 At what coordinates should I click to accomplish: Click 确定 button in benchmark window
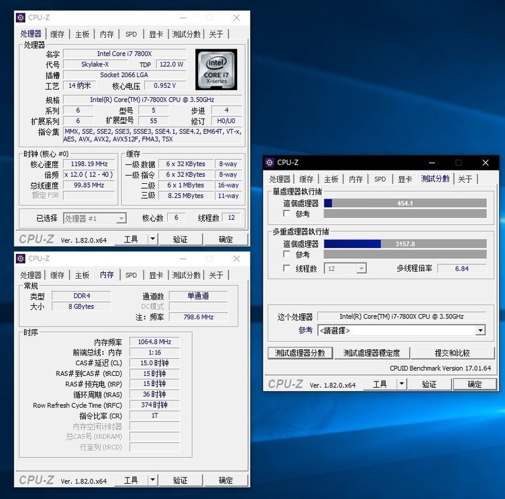click(x=475, y=384)
